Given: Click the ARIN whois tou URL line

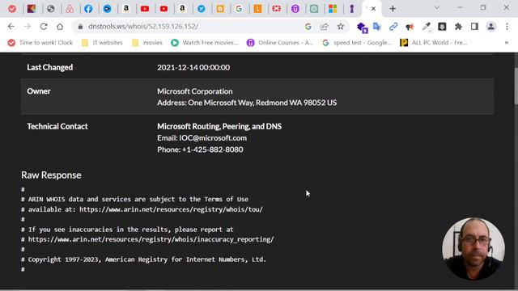Looking at the screenshot, I should coord(142,209).
